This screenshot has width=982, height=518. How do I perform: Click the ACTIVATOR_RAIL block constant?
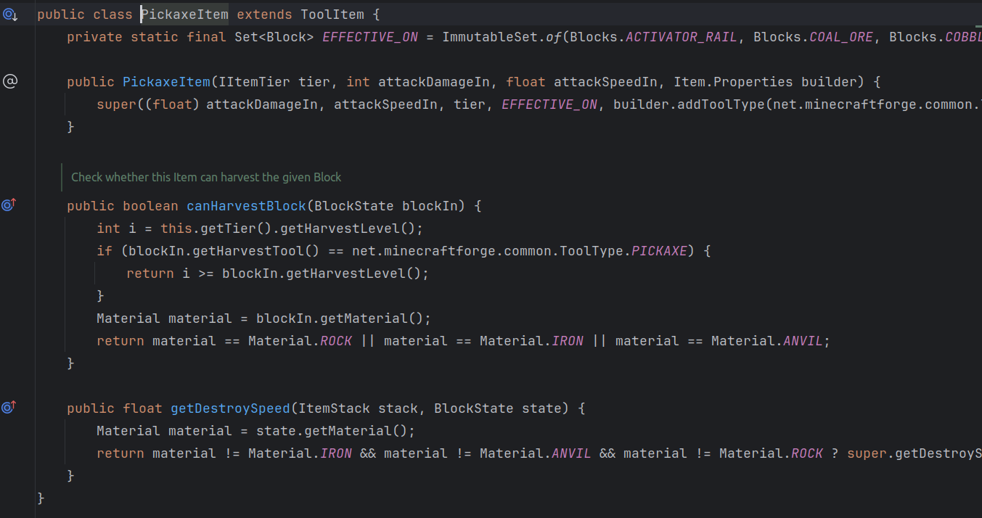point(682,37)
